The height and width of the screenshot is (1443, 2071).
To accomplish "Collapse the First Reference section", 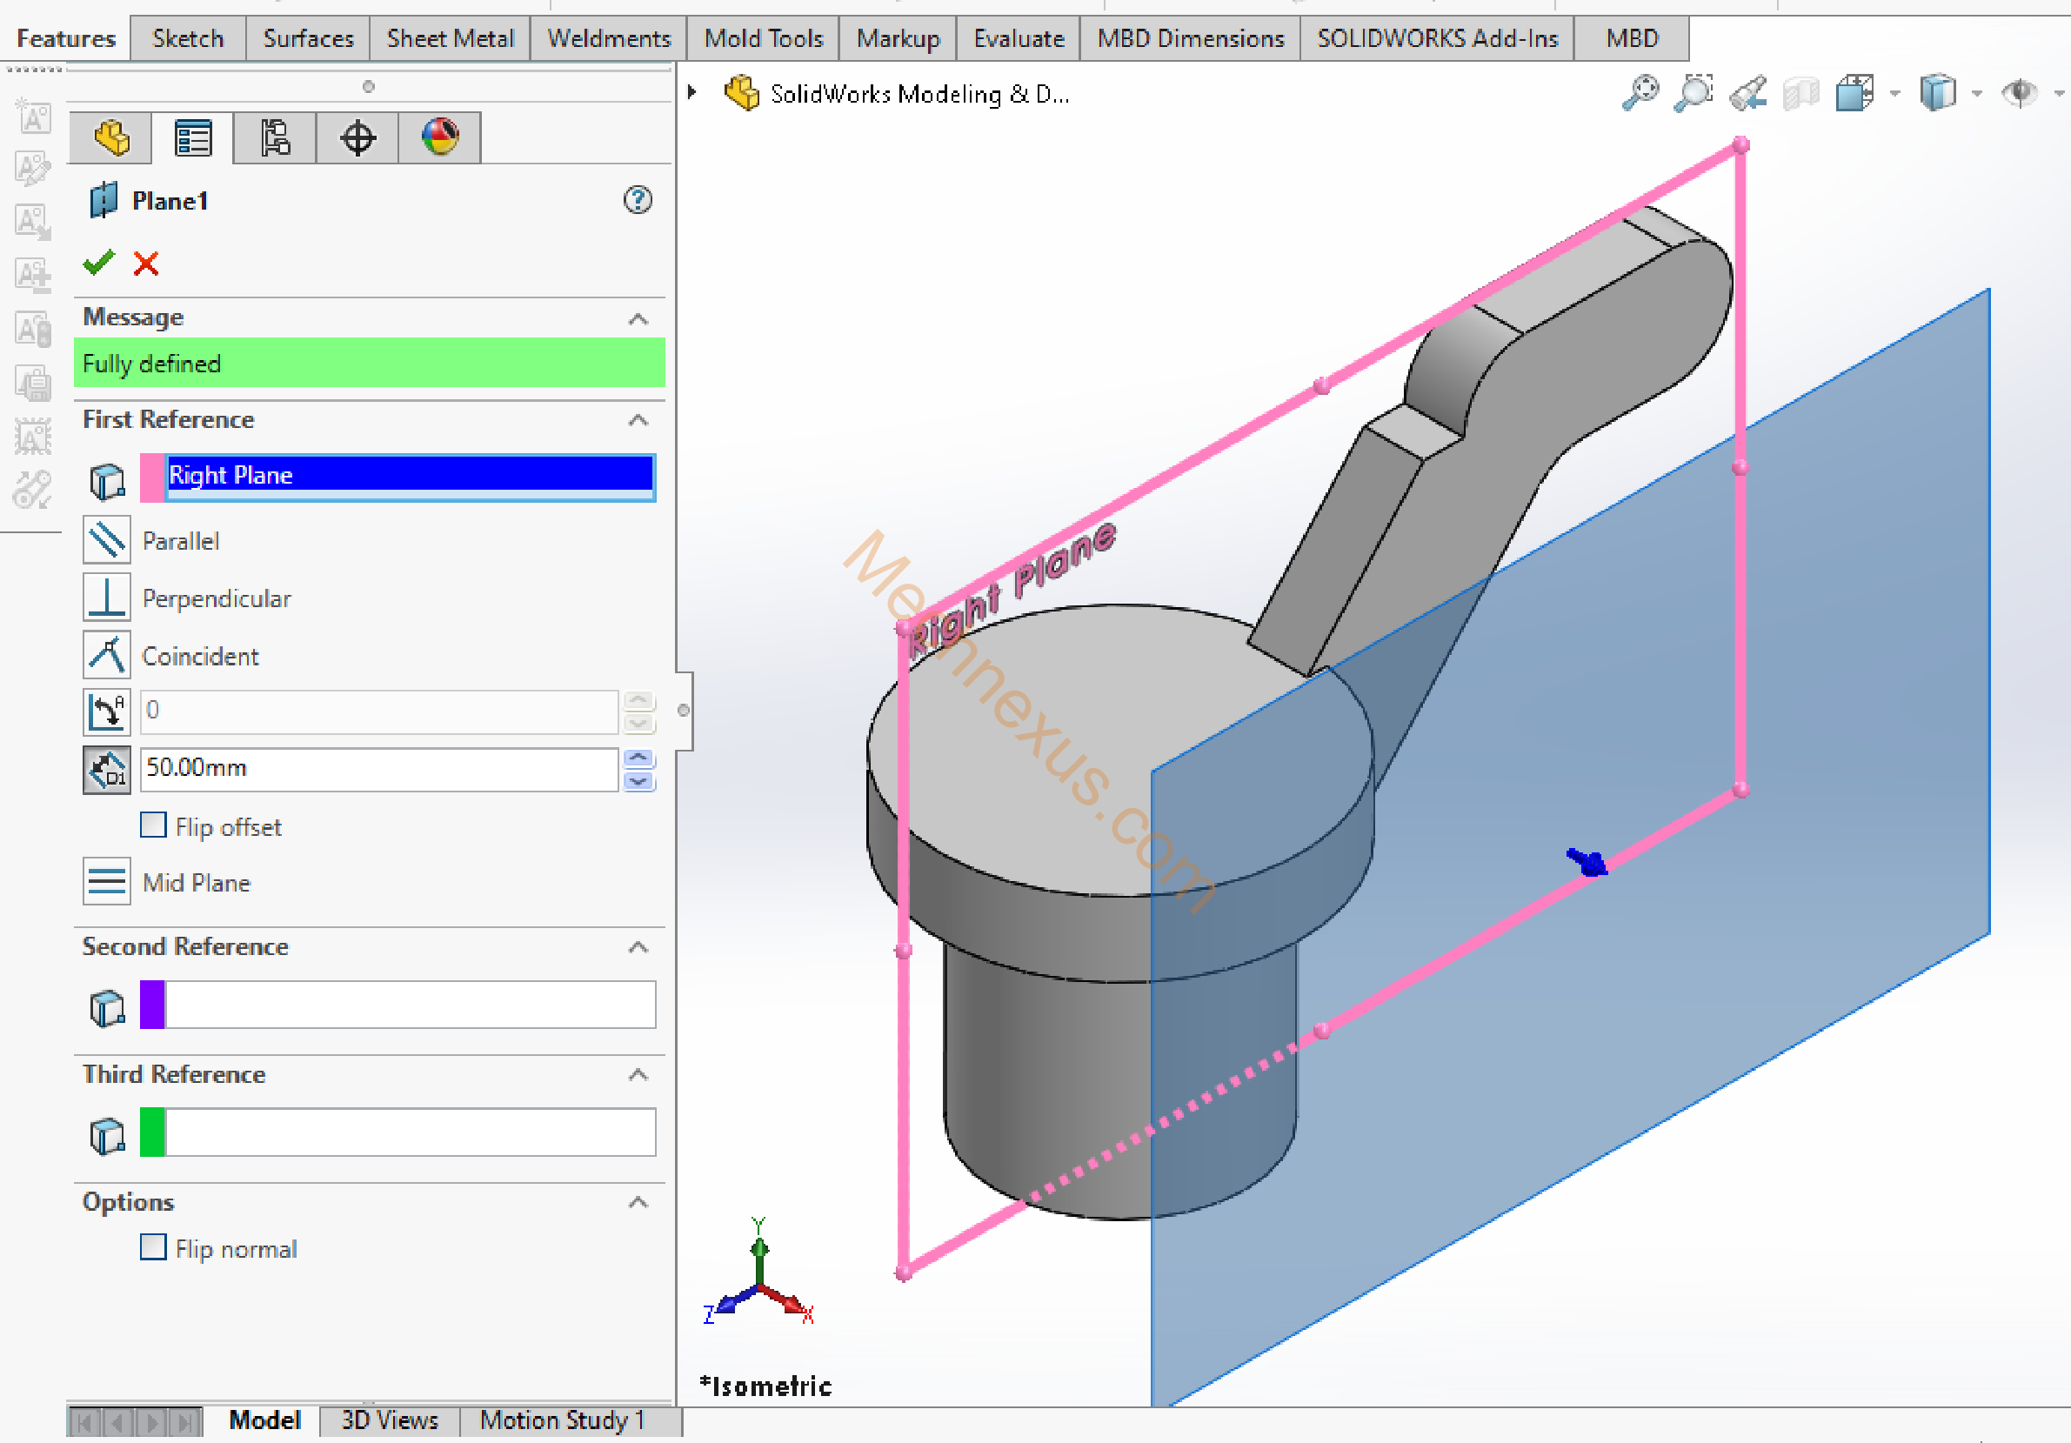I will (x=638, y=420).
